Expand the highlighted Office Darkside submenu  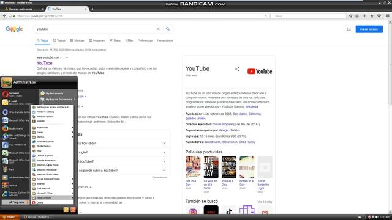click(x=52, y=198)
